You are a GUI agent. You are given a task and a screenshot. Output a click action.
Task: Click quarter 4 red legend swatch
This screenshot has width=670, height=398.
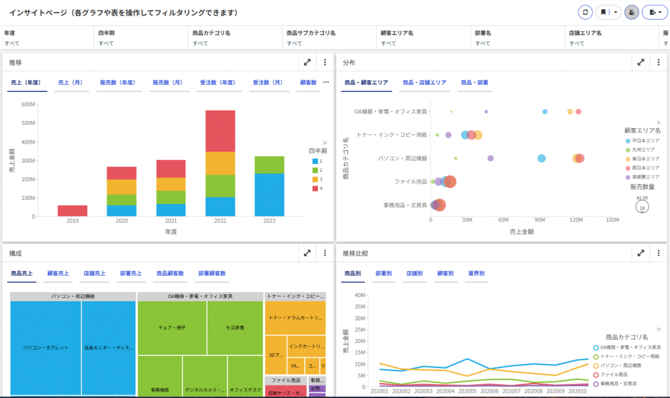tap(315, 189)
